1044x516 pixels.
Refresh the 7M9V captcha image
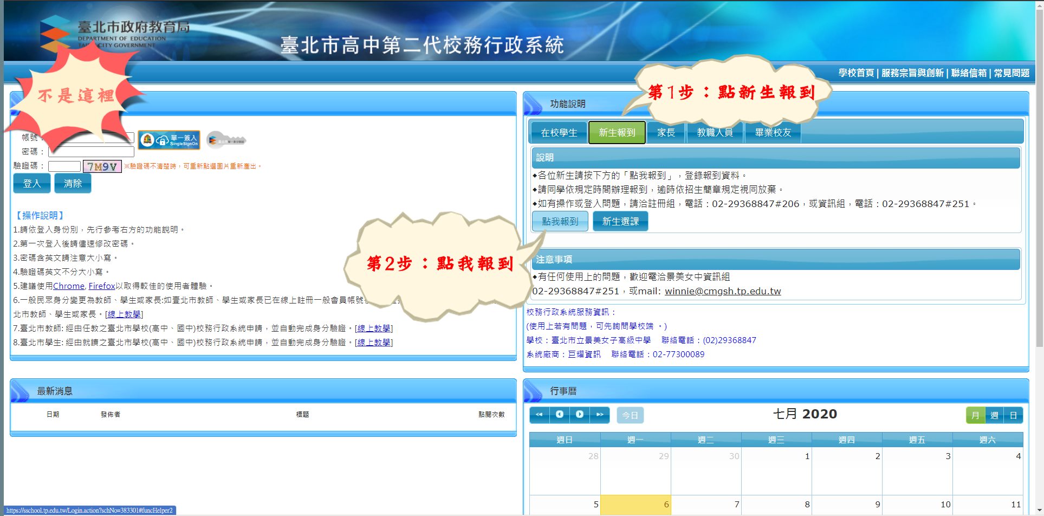[102, 167]
